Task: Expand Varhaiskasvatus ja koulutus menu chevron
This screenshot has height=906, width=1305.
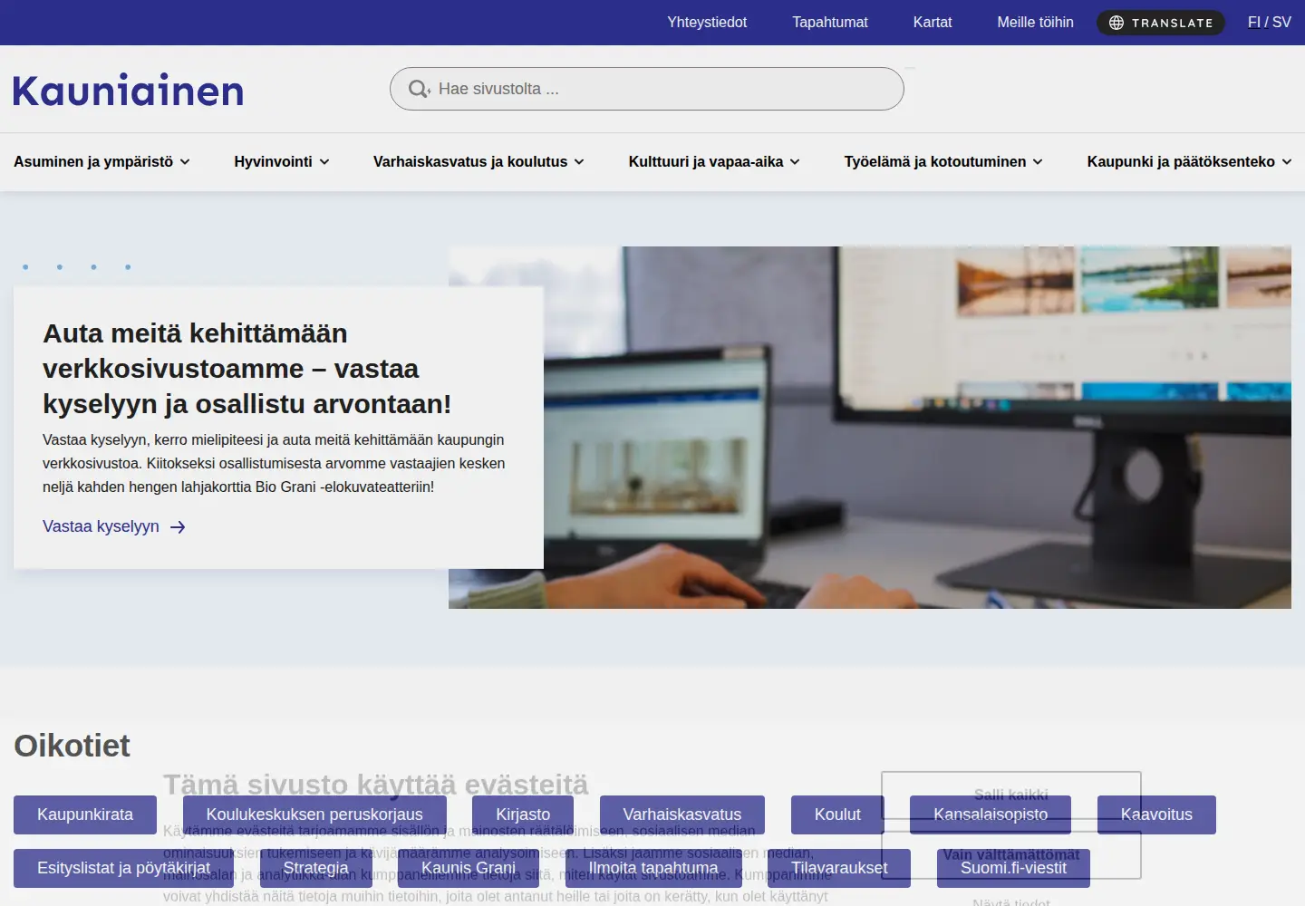Action: coord(579,162)
